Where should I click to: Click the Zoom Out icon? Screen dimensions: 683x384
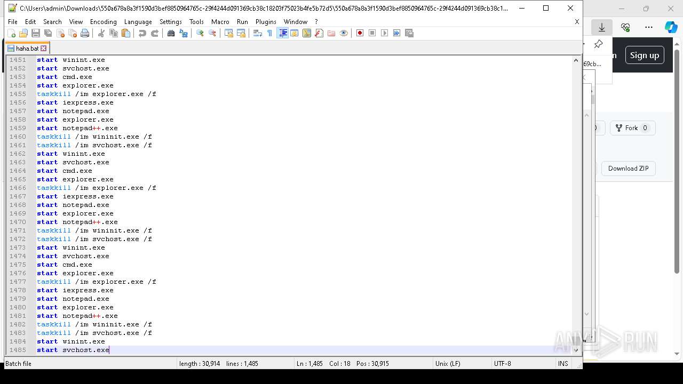pos(212,33)
